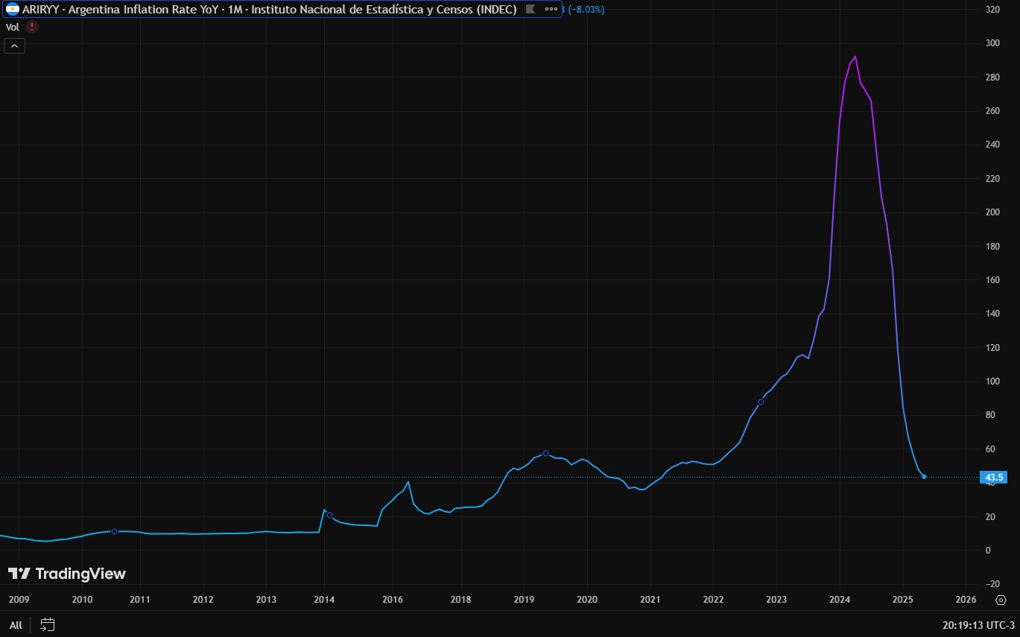
Task: Click the red exclamation icon next to Vol
Action: pos(32,27)
